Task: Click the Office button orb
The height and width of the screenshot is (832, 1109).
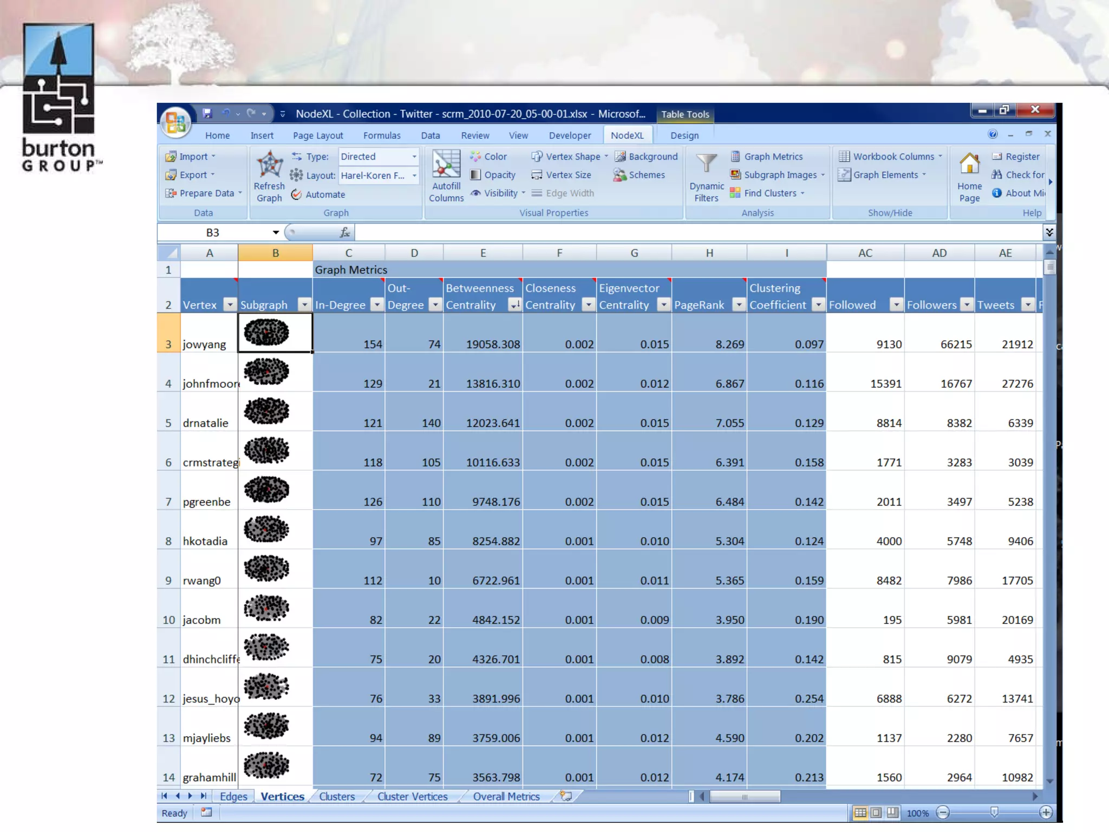Action: tap(175, 122)
